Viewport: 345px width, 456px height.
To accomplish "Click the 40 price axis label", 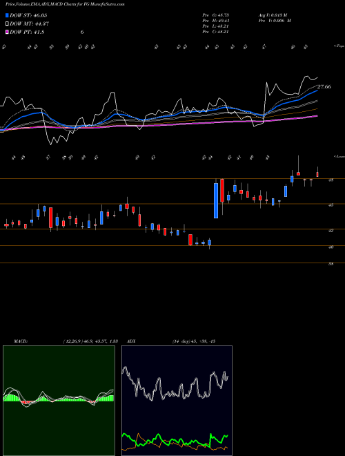I will pos(331,247).
